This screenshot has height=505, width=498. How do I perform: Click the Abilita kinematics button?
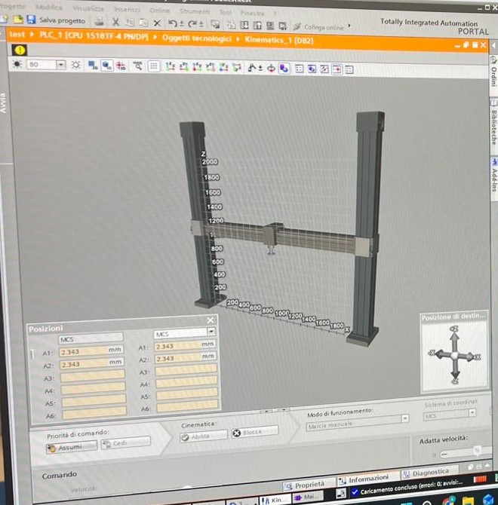(204, 436)
